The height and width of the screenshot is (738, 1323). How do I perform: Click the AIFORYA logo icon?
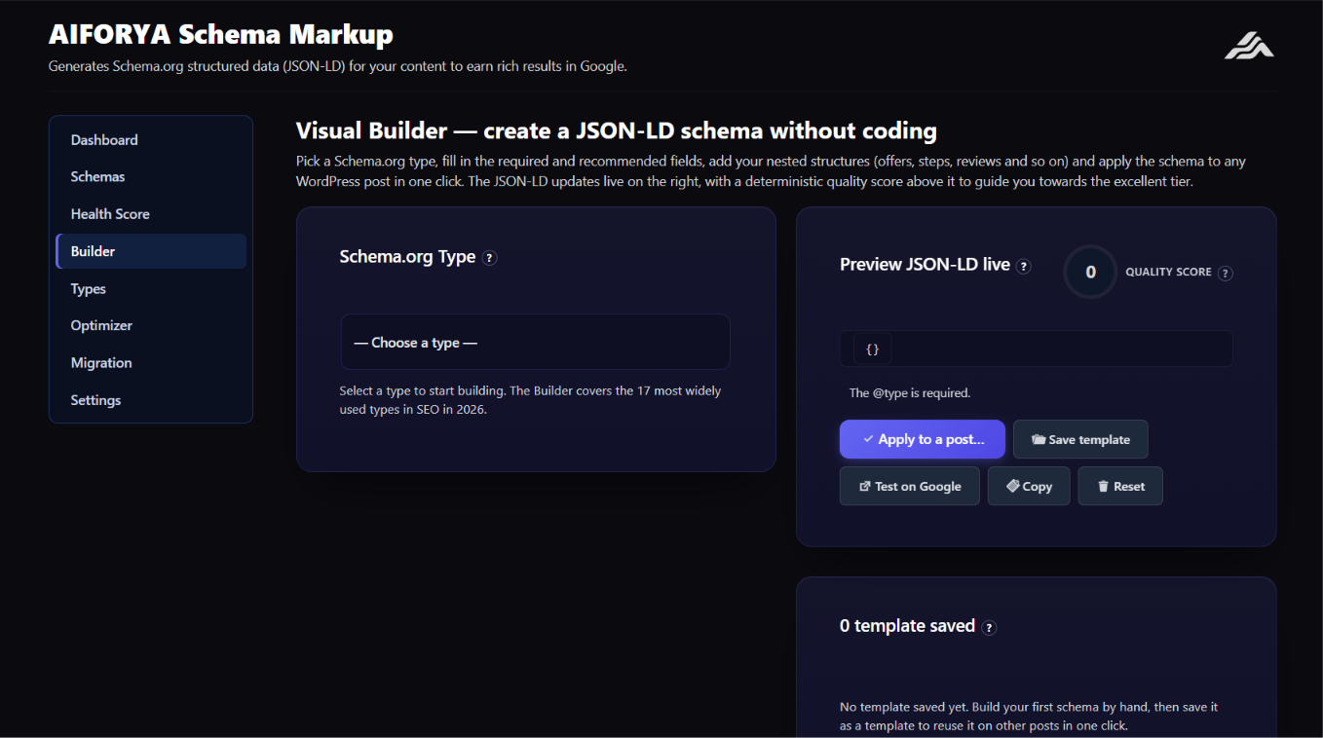(1249, 45)
